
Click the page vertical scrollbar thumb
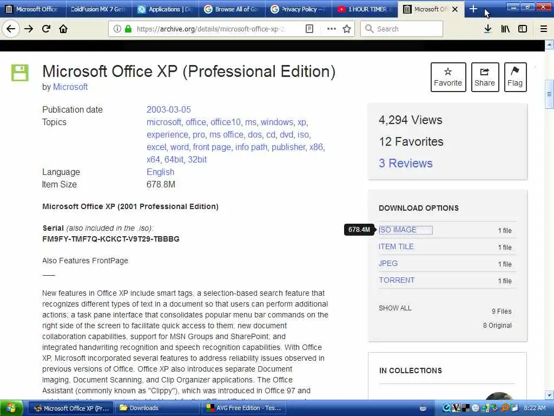click(549, 94)
